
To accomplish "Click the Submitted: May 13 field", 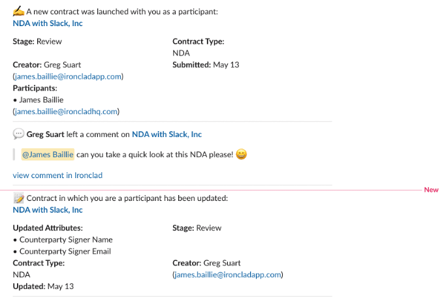I will pos(206,65).
